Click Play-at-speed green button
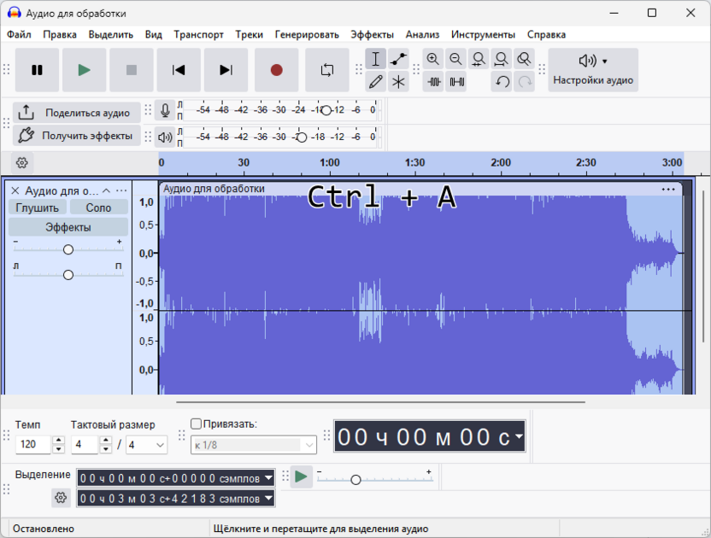The width and height of the screenshot is (711, 538). coord(301,477)
